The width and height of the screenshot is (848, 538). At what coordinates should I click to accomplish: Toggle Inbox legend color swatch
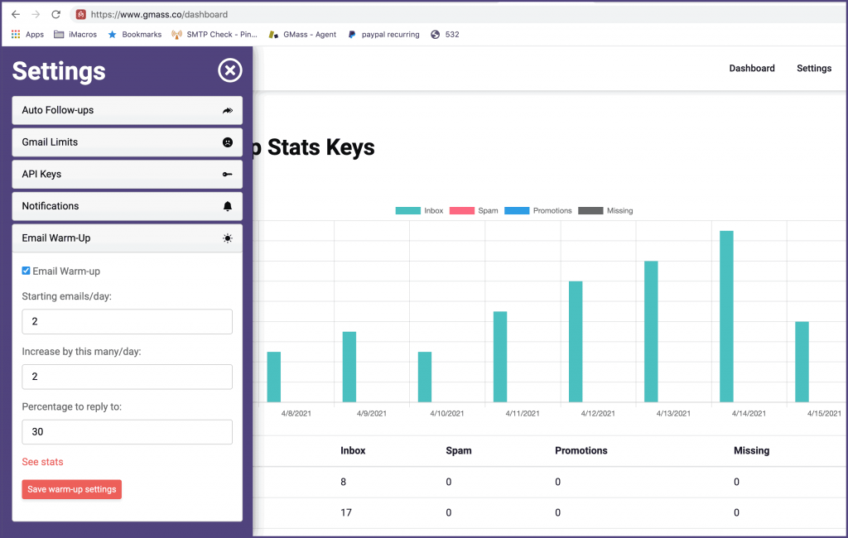click(407, 211)
